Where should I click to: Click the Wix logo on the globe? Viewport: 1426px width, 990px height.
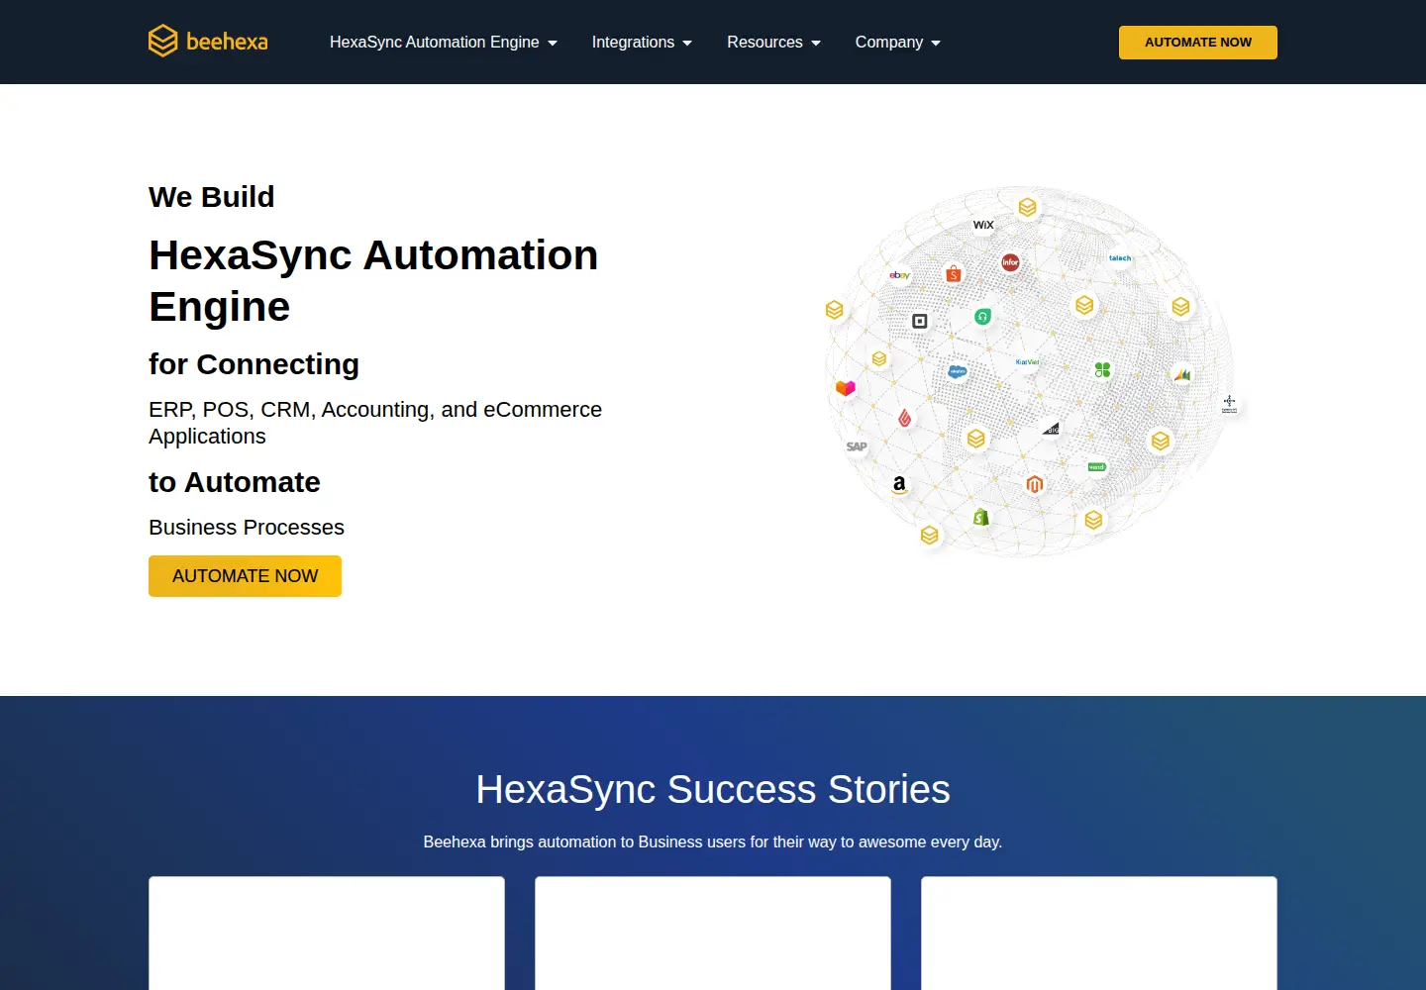click(983, 225)
